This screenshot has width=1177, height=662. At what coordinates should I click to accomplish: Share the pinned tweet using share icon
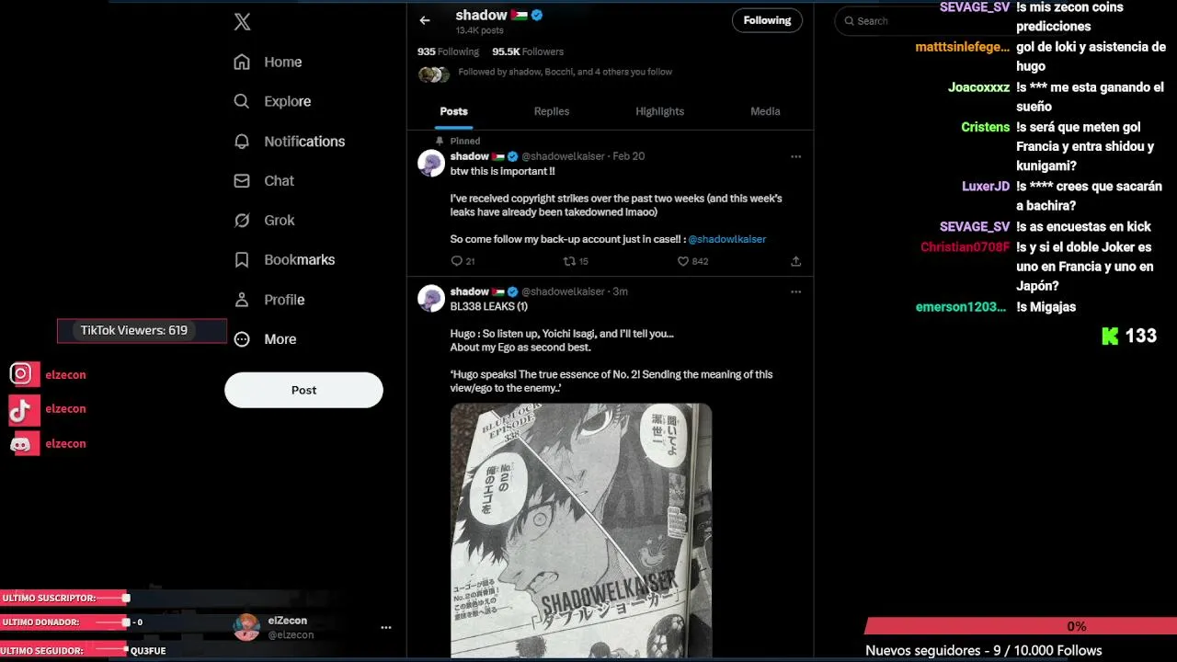tap(795, 261)
